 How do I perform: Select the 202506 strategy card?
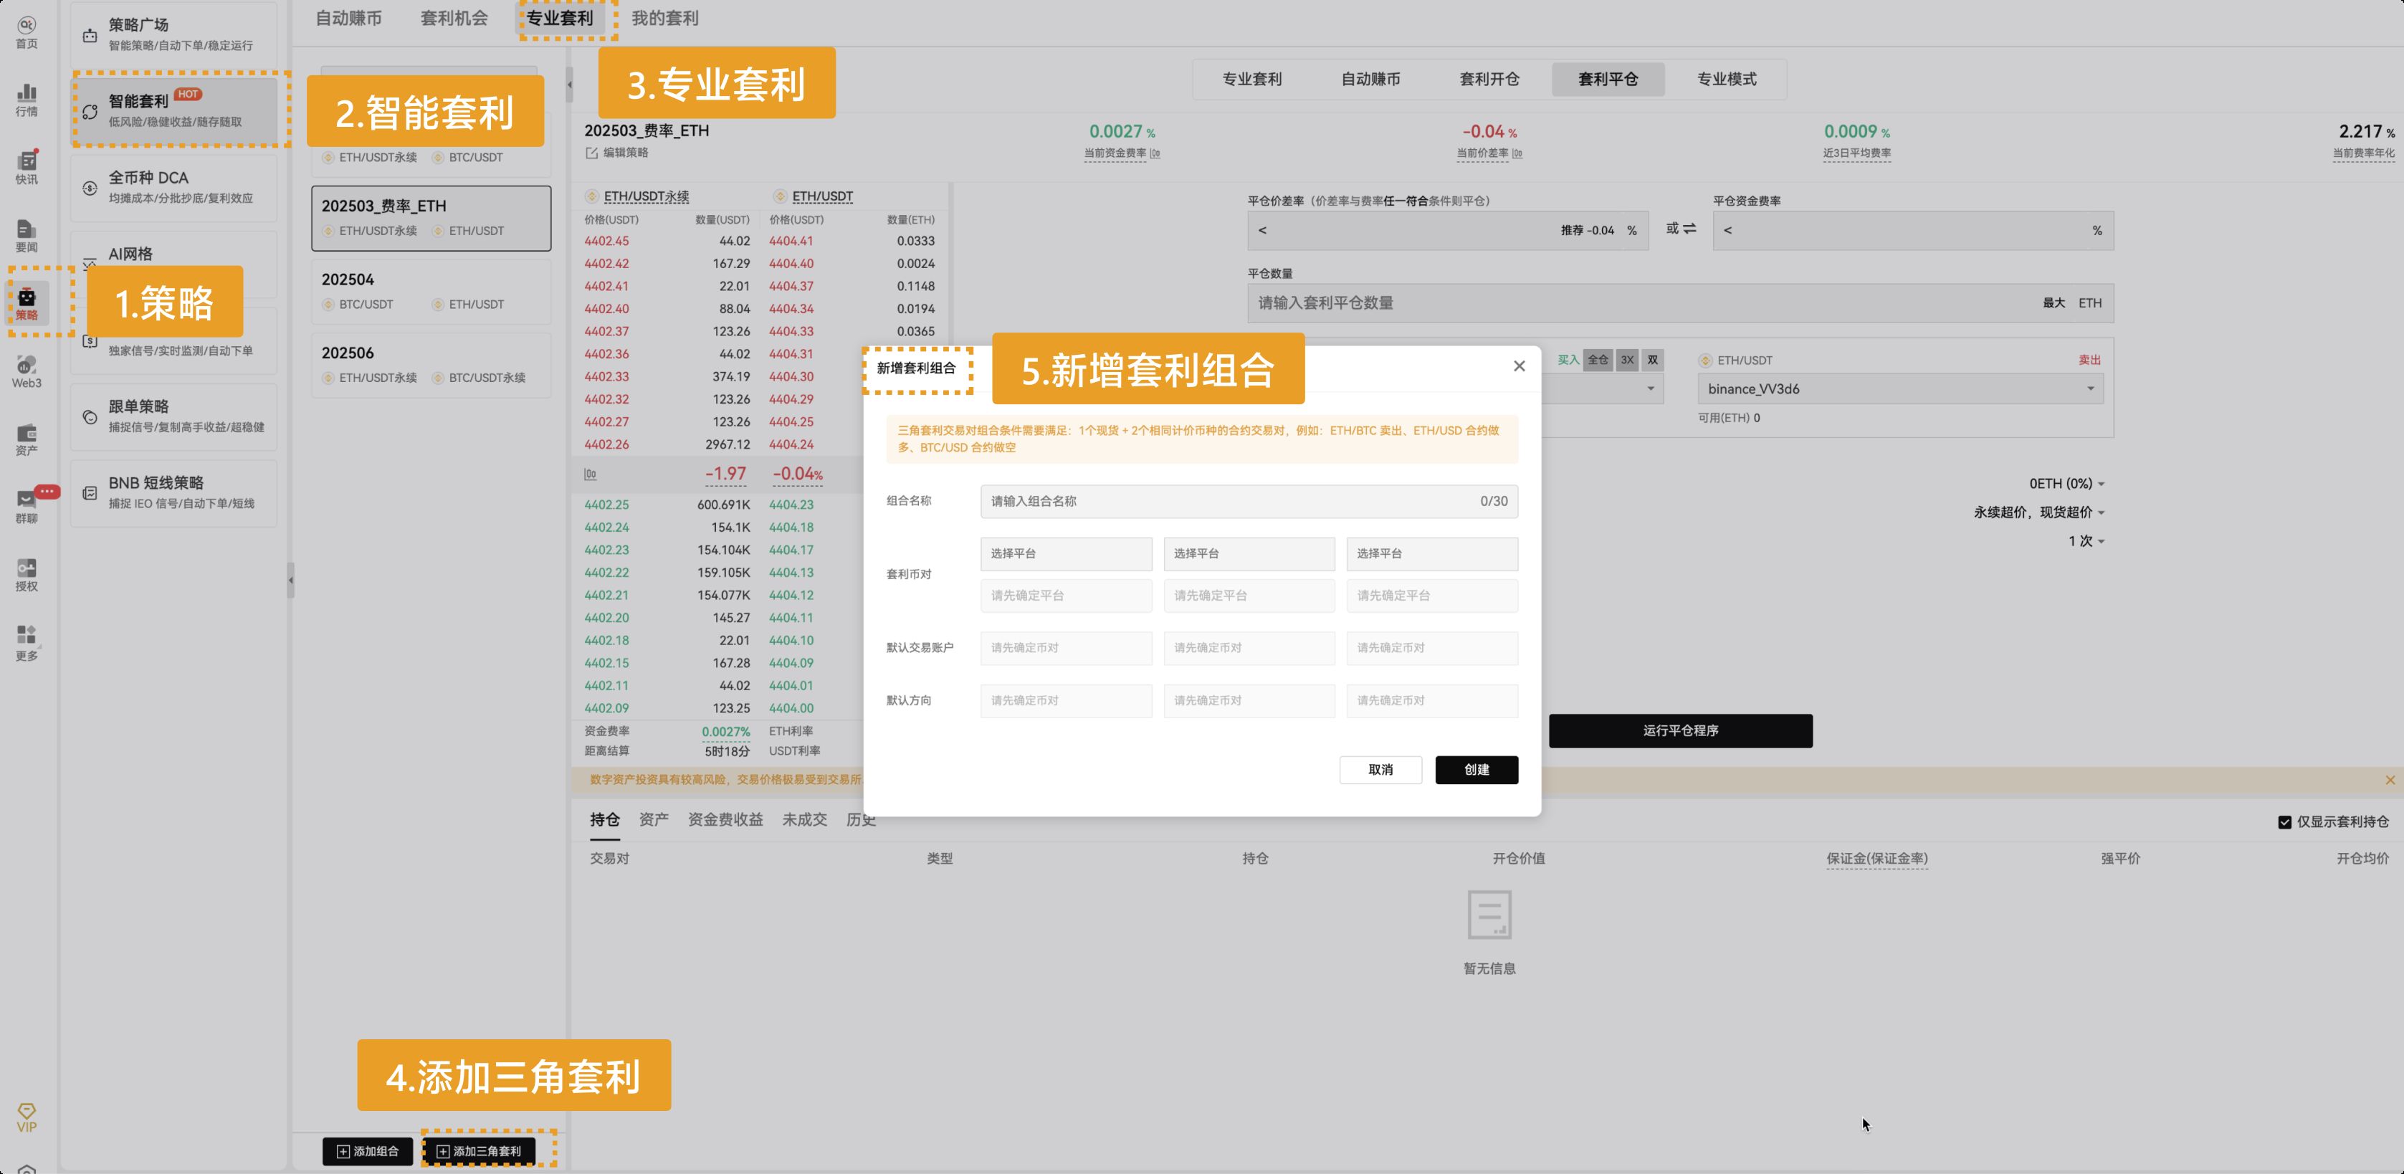click(431, 365)
